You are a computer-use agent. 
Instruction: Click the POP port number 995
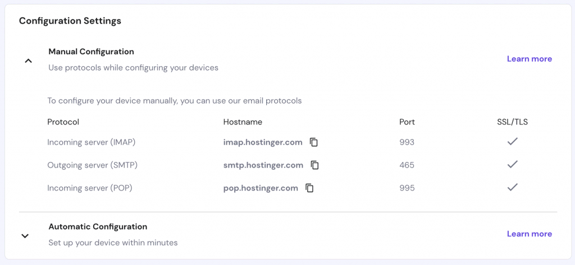click(407, 188)
